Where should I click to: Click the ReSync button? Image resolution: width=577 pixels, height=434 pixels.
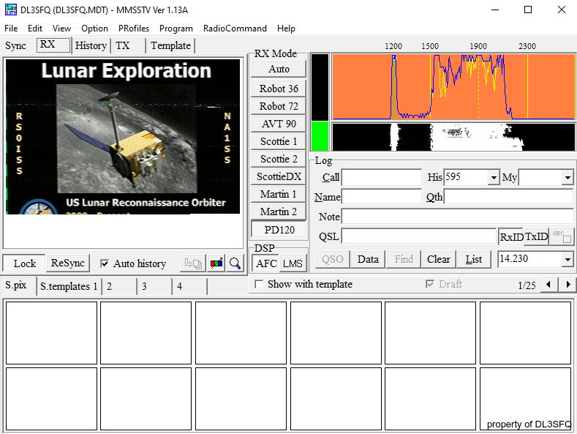click(x=68, y=263)
